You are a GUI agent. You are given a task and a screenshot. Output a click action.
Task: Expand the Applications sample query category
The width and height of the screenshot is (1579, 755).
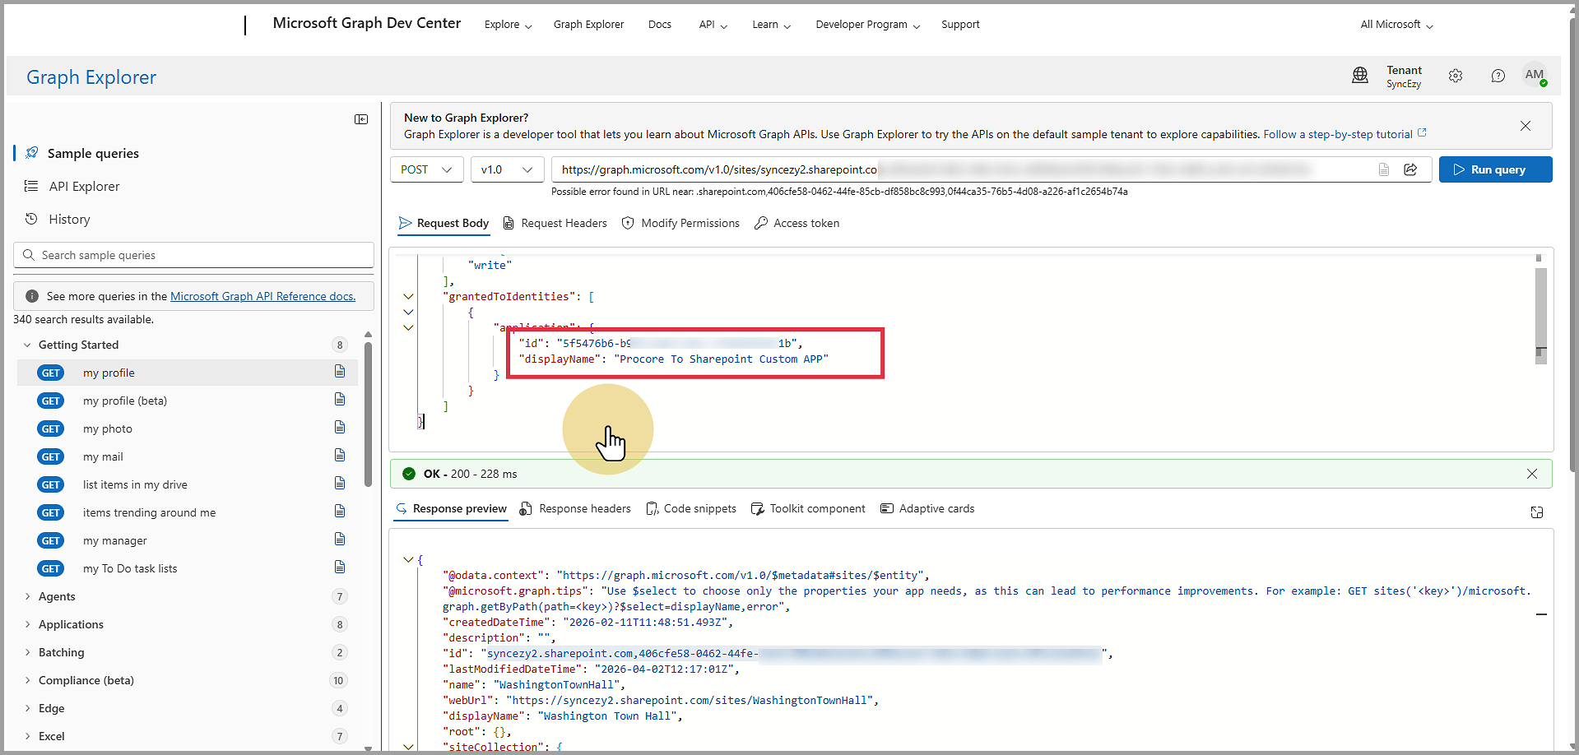(x=72, y=624)
